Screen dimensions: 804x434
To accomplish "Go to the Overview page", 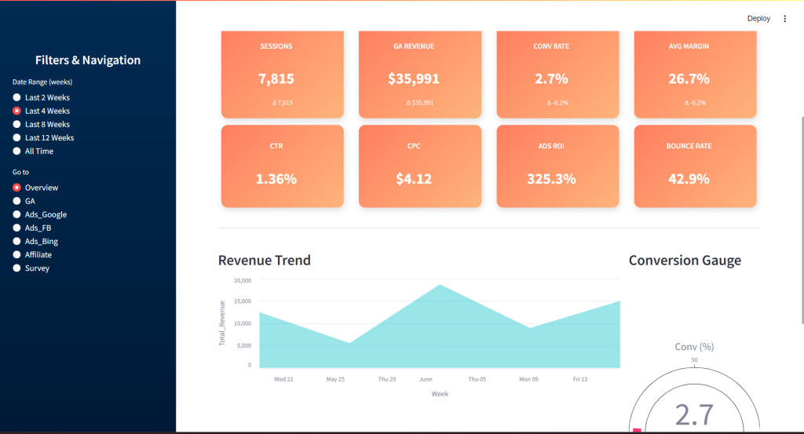I will tap(17, 188).
